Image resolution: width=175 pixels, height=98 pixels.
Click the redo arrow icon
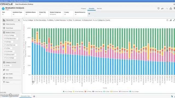coord(167,8)
